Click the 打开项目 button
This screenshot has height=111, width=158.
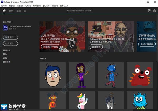[x=11, y=43]
